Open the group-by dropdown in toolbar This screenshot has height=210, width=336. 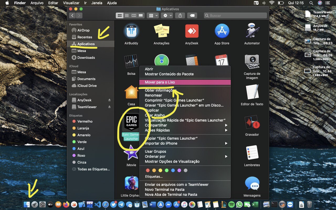153,15
